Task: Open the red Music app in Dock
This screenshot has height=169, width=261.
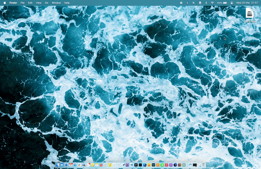Action: pyautogui.click(x=166, y=165)
